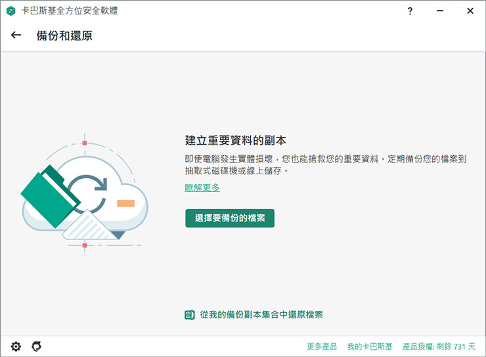
Task: Open 從我的備份副本集合中還原檔案 link
Action: (261, 315)
